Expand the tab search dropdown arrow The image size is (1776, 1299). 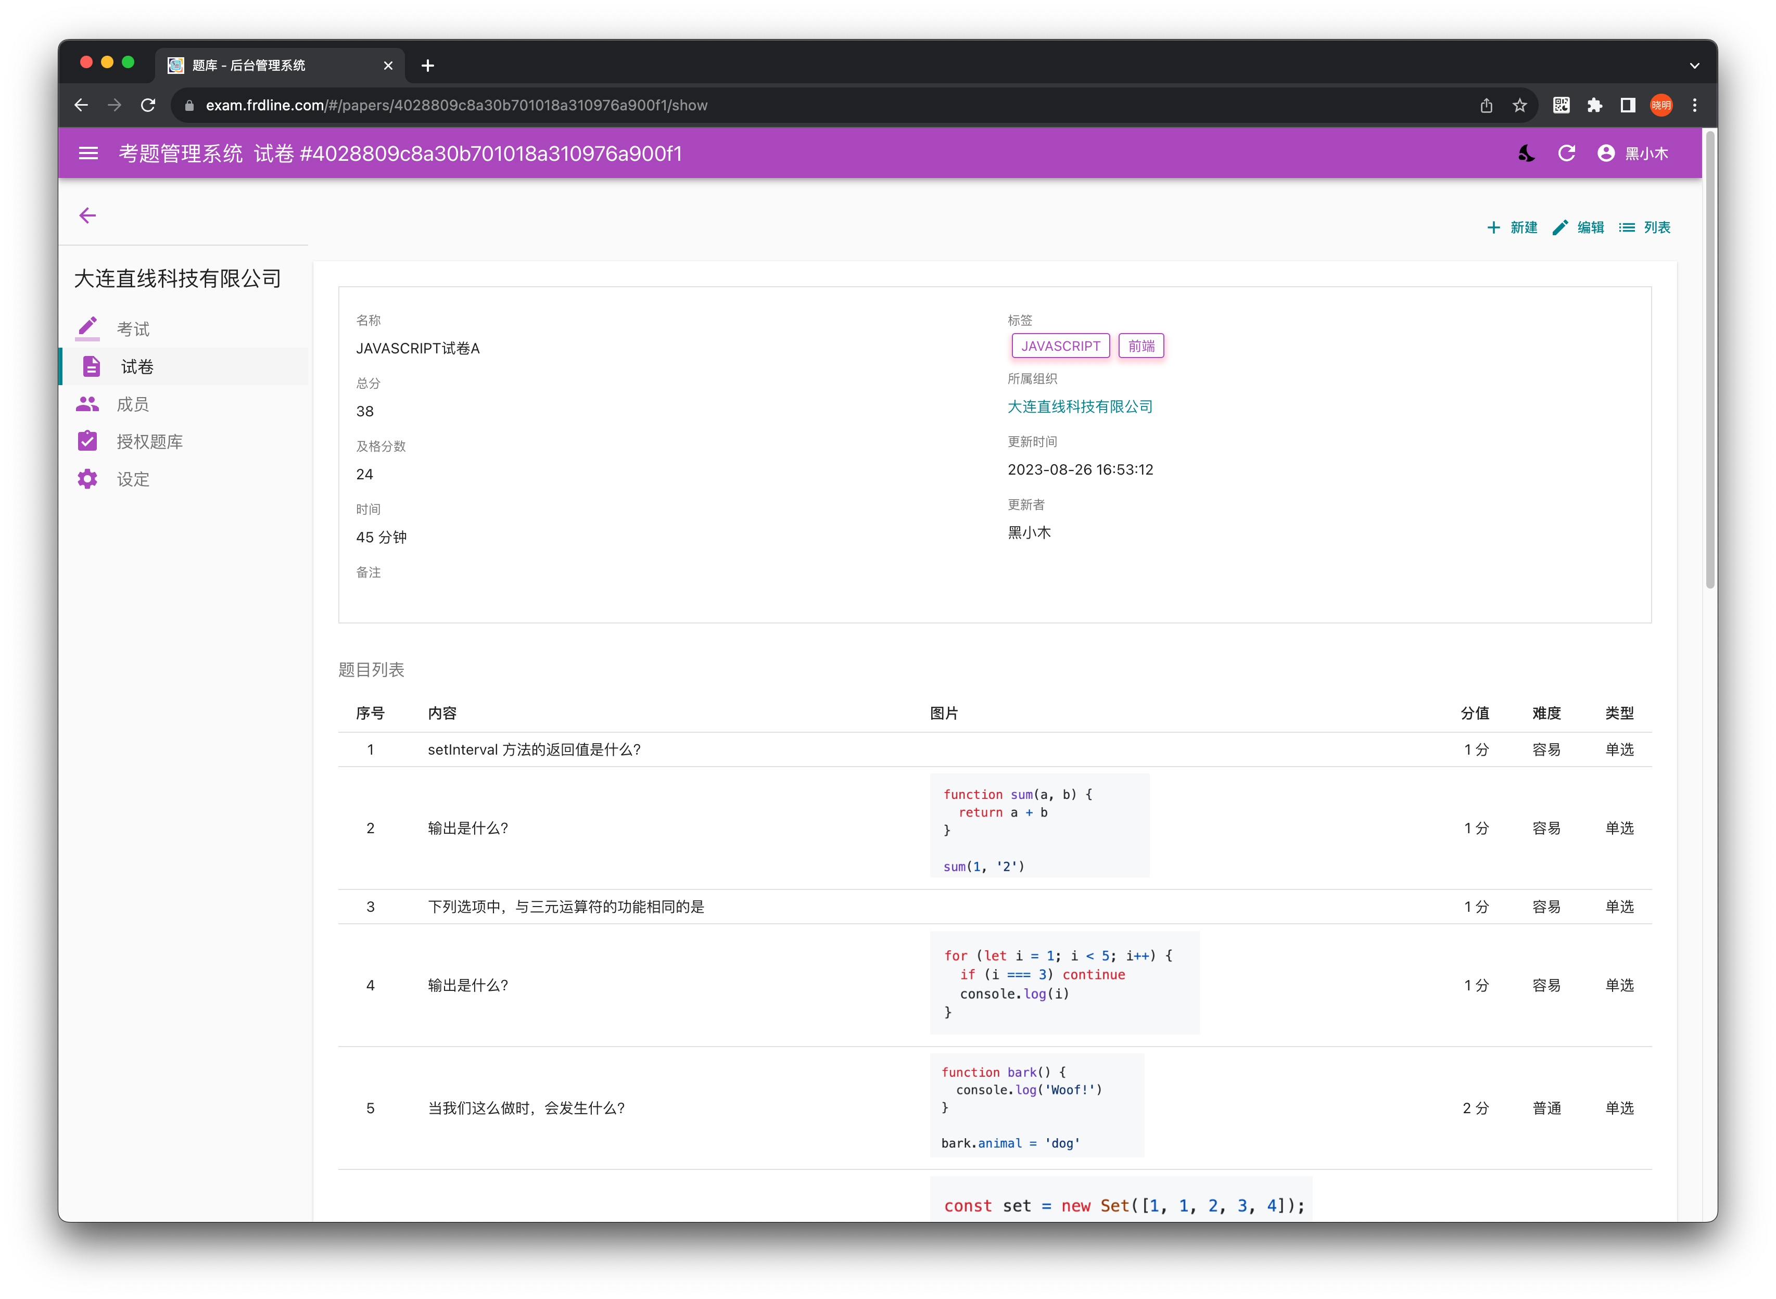tap(1695, 66)
